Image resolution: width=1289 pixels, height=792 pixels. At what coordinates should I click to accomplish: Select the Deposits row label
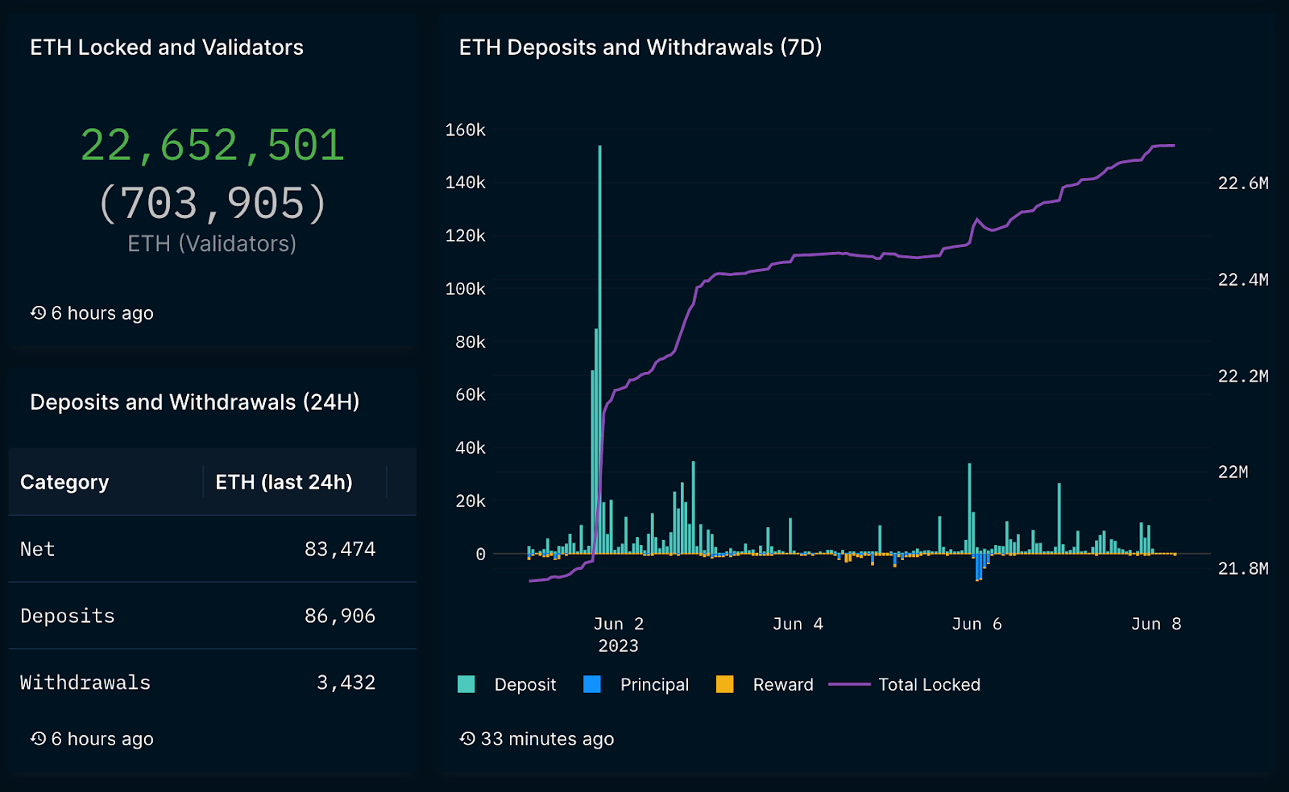click(68, 616)
